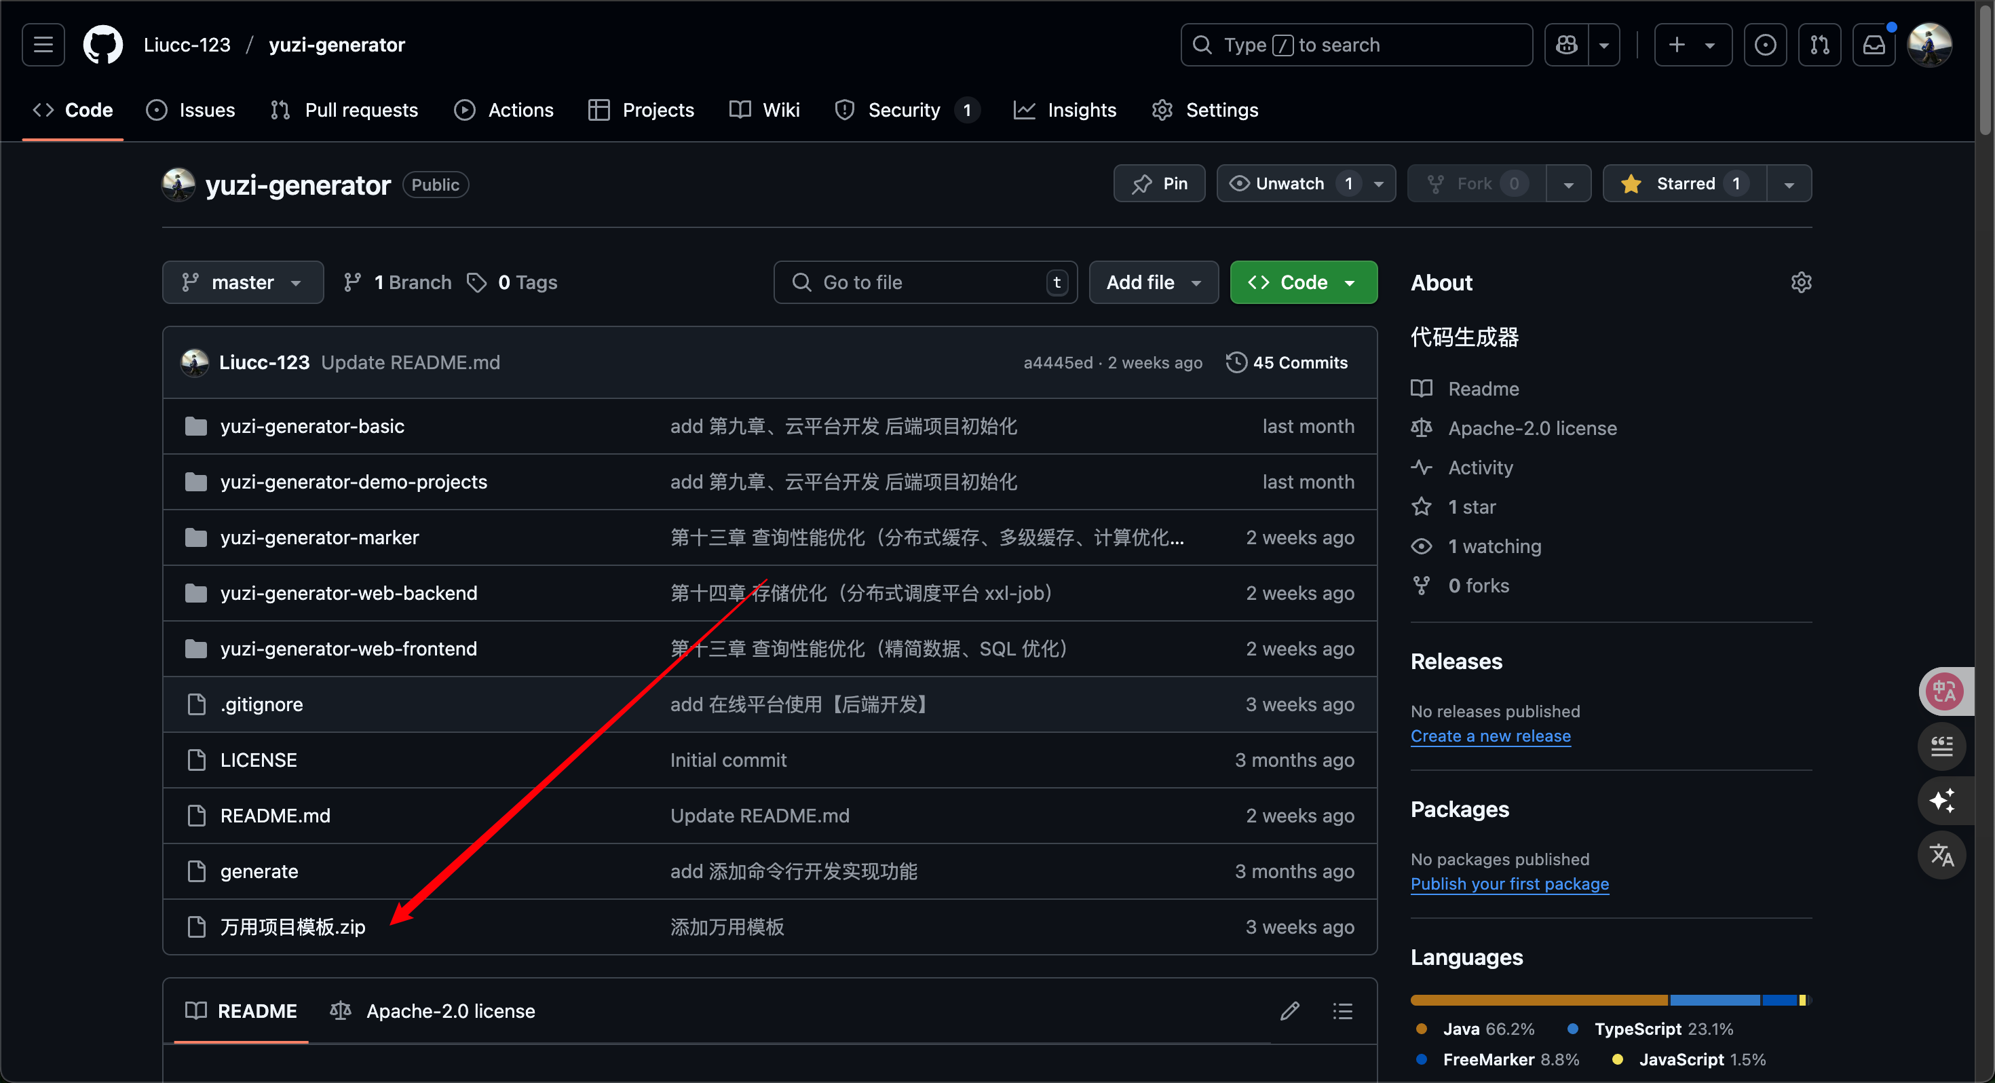
Task: View the 45 Commits history
Action: (x=1287, y=362)
